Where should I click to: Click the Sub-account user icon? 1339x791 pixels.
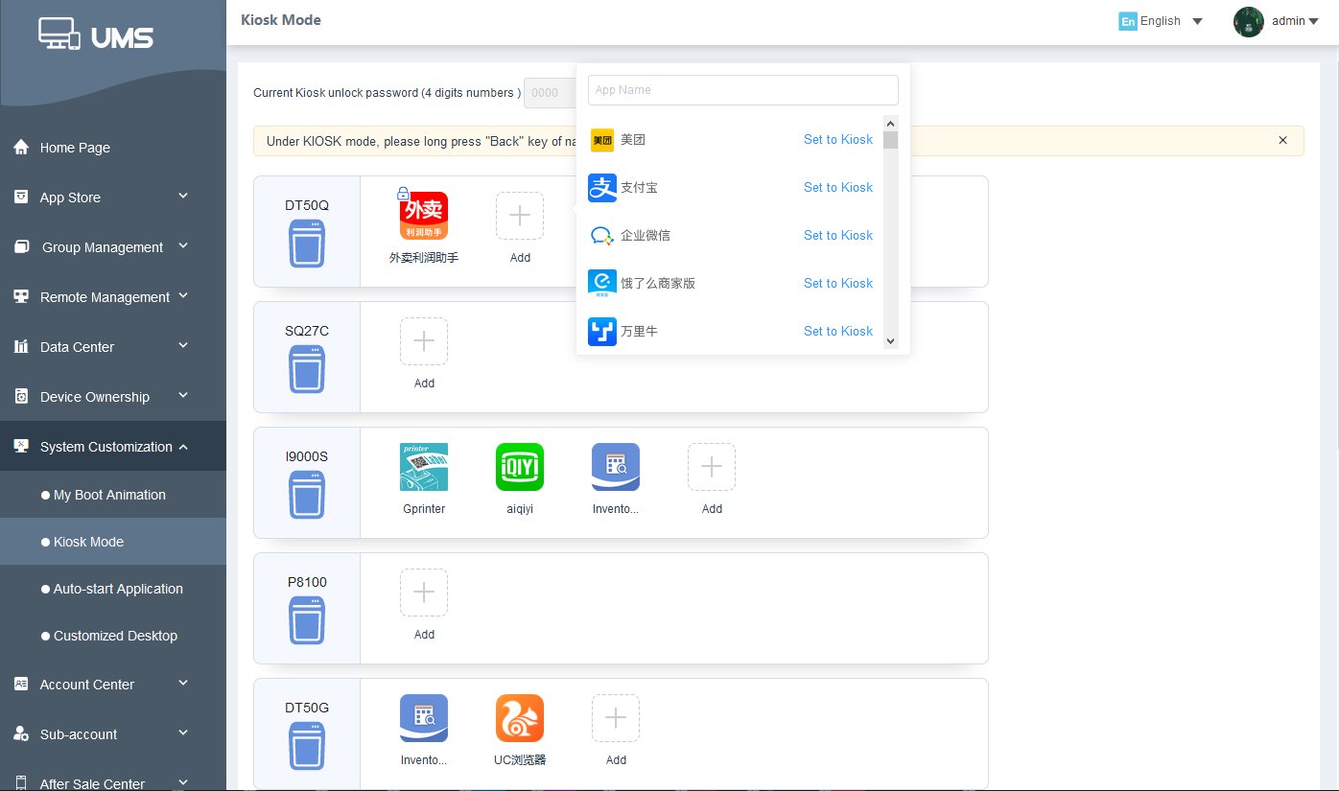21,734
